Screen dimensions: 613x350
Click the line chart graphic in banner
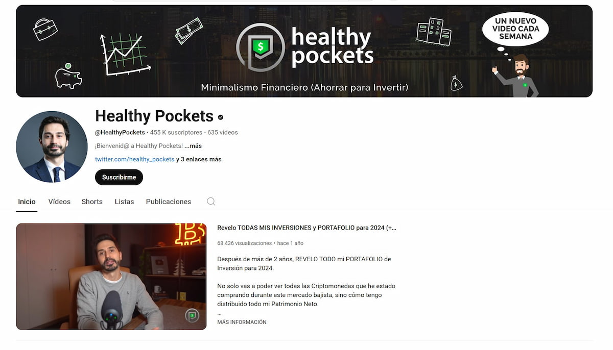pos(125,54)
